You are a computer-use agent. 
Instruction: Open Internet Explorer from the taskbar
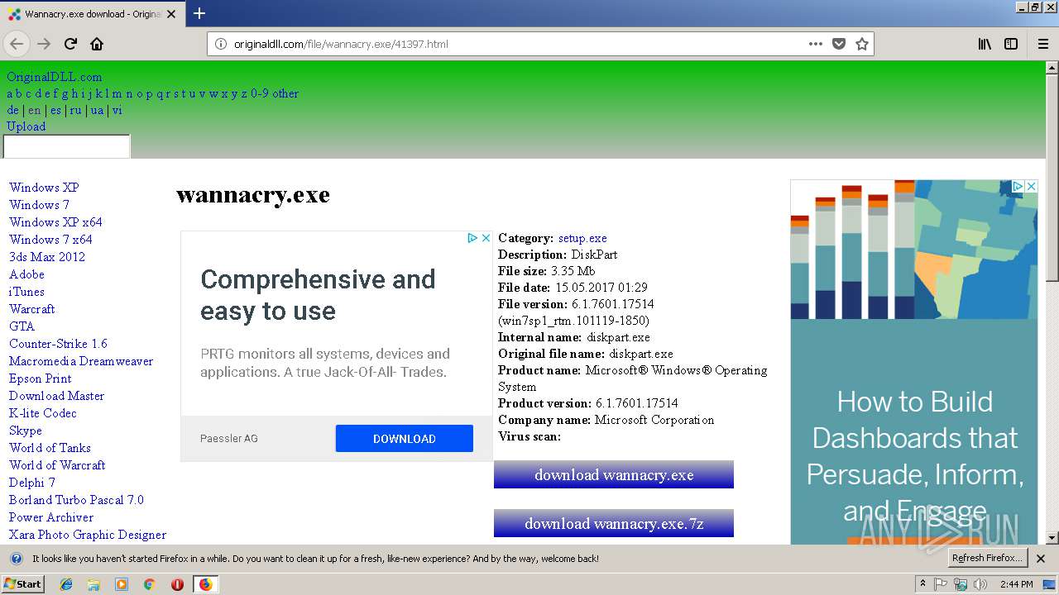[66, 584]
